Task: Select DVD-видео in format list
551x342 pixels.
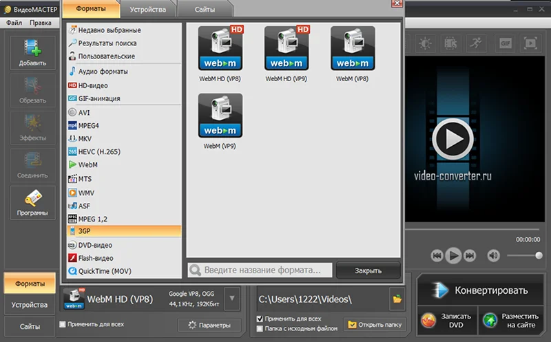Action: [x=124, y=245]
